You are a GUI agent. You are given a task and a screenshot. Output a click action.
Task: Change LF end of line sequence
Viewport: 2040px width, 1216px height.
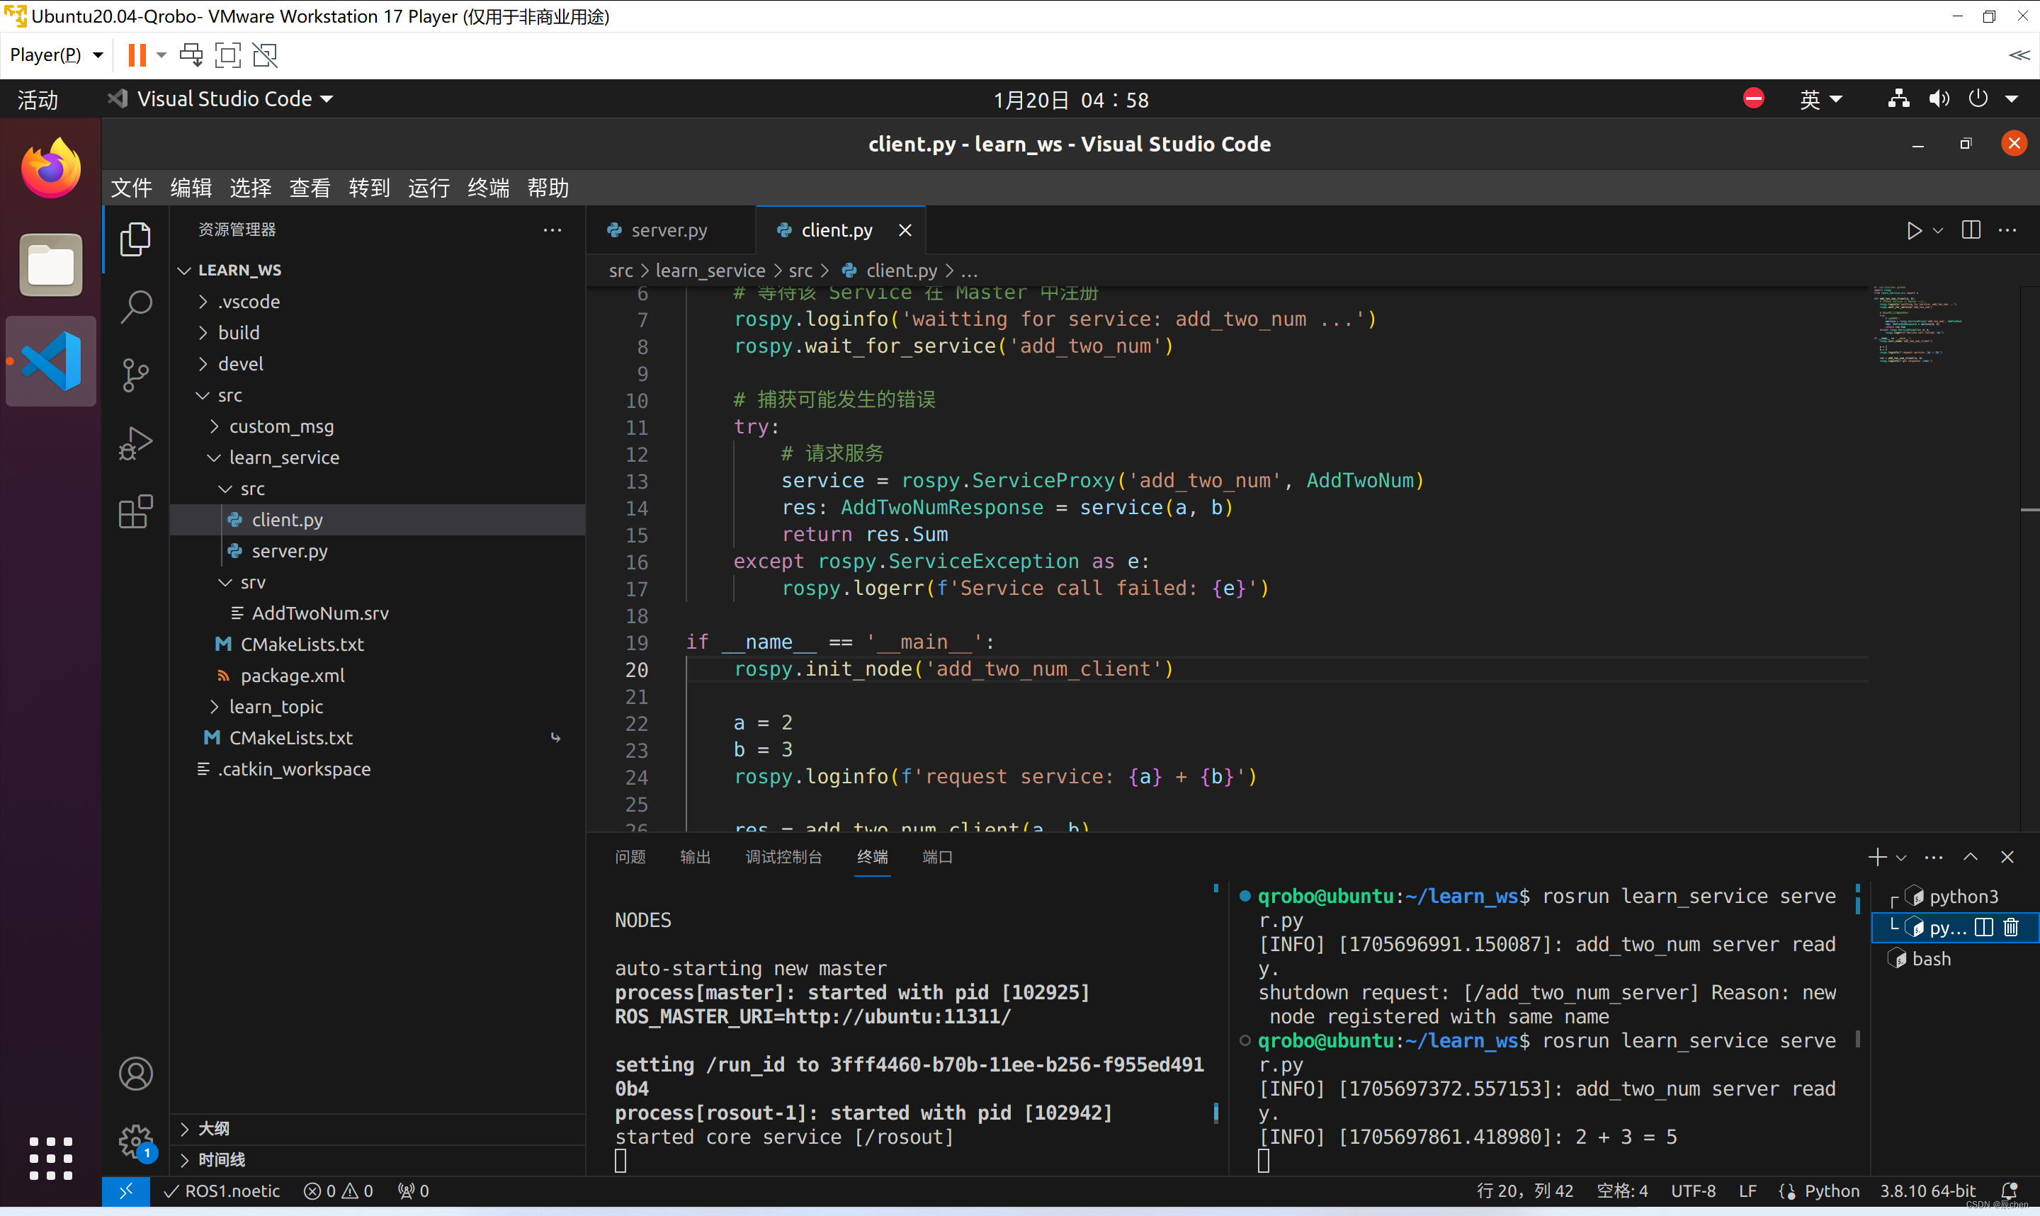pyautogui.click(x=1747, y=1191)
